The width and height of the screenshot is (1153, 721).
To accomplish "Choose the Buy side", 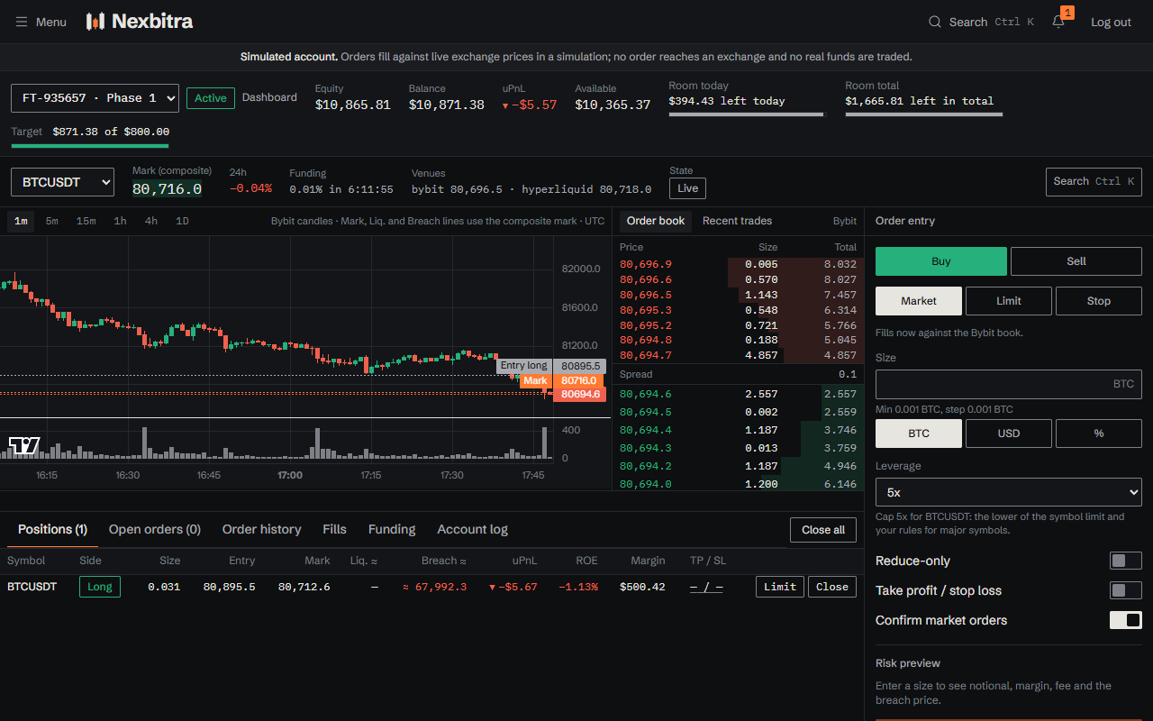I will pyautogui.click(x=941, y=261).
